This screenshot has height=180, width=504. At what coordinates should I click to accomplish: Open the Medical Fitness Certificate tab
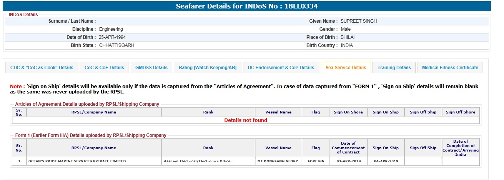point(450,68)
